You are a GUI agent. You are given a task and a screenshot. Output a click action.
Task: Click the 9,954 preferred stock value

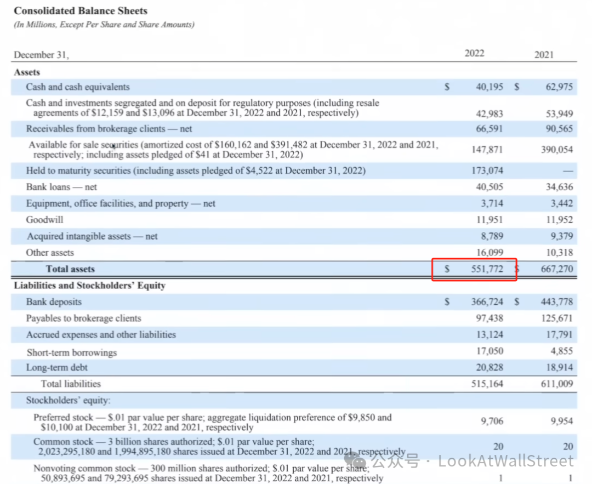pos(562,422)
